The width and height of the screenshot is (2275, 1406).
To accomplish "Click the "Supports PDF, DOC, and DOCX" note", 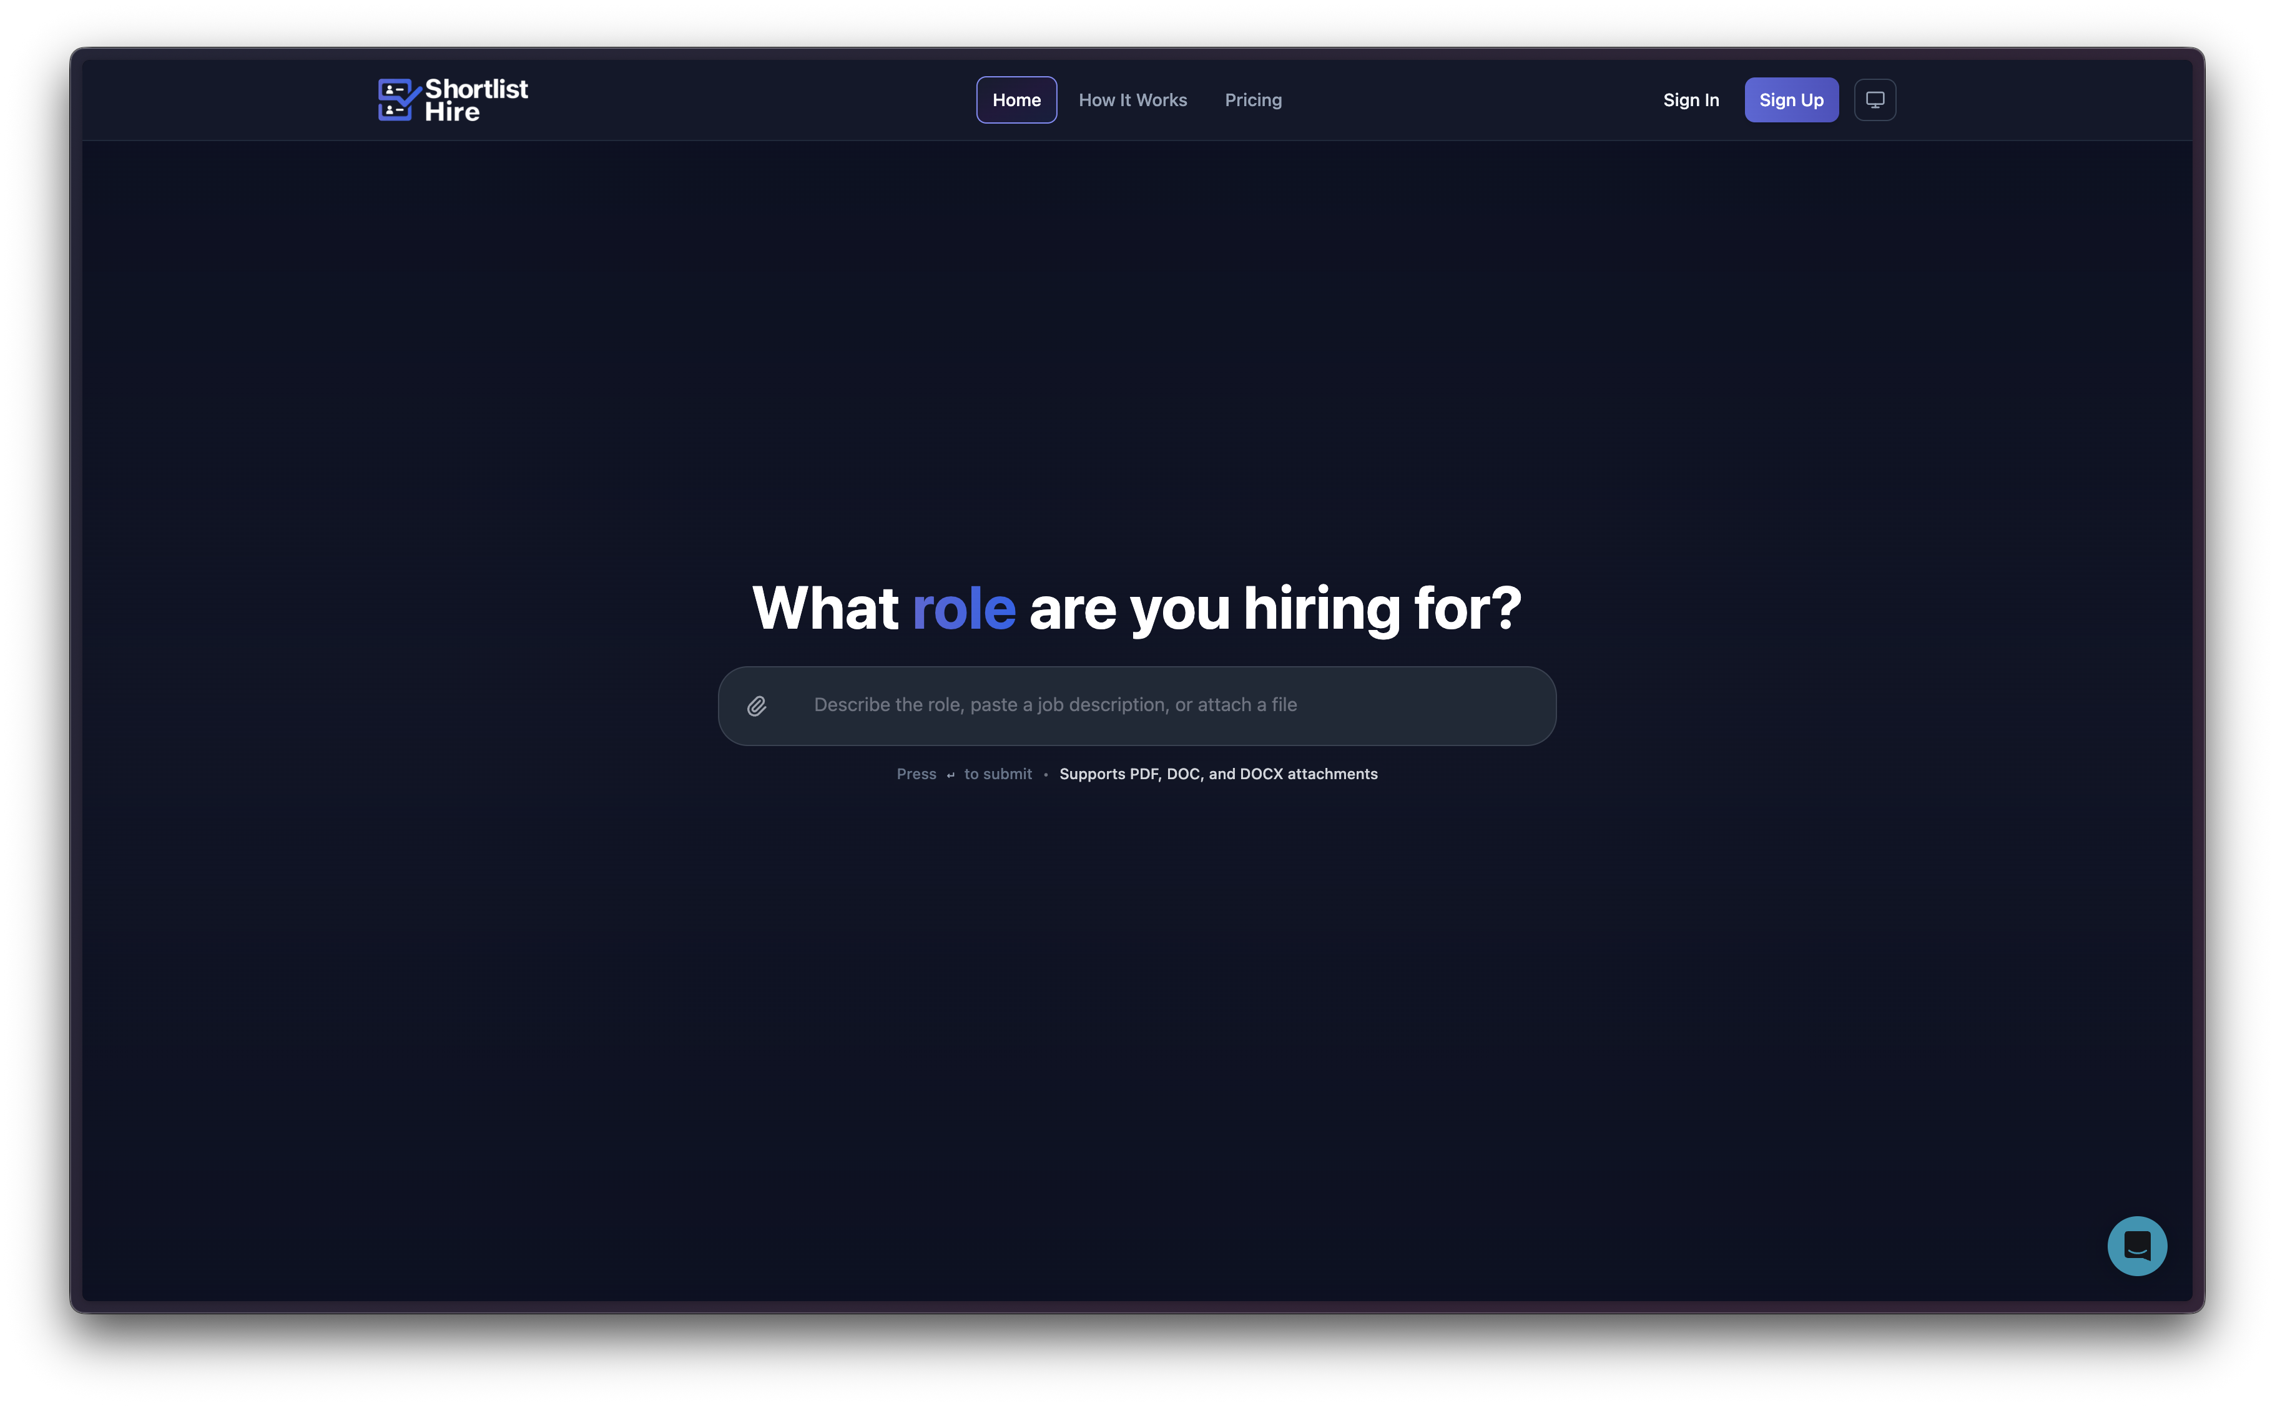I will (1218, 774).
